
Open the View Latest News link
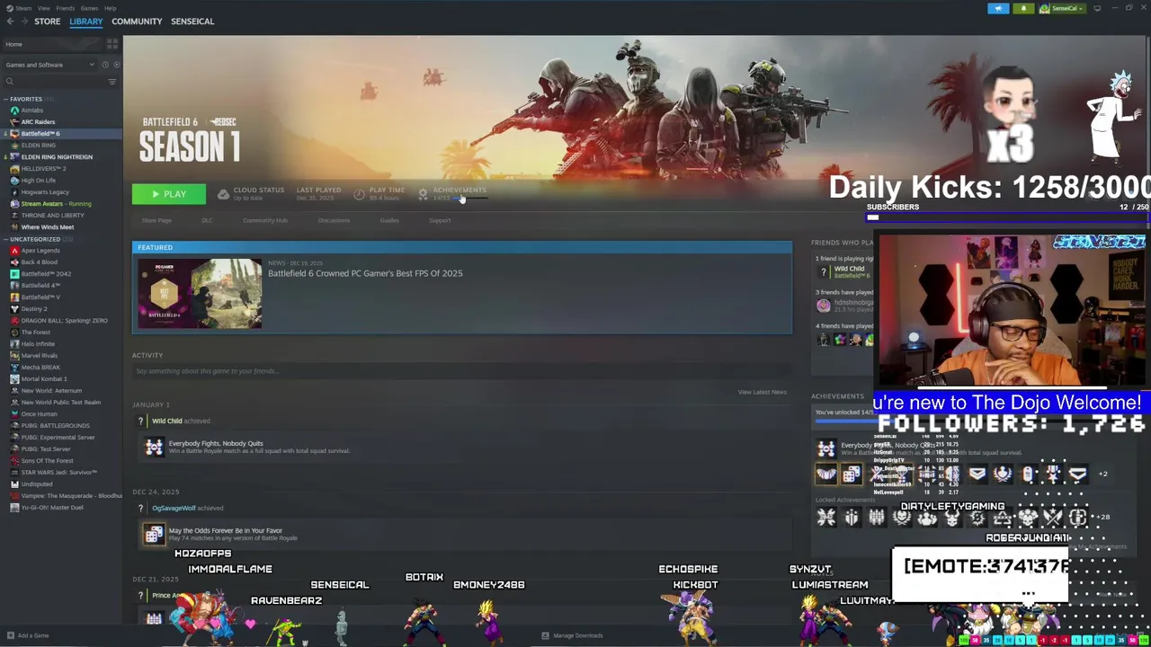pyautogui.click(x=762, y=392)
